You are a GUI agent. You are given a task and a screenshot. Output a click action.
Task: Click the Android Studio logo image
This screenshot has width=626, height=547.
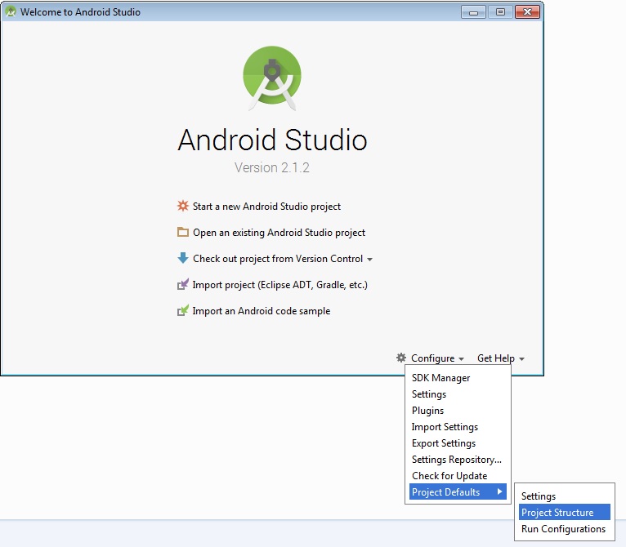(x=272, y=78)
